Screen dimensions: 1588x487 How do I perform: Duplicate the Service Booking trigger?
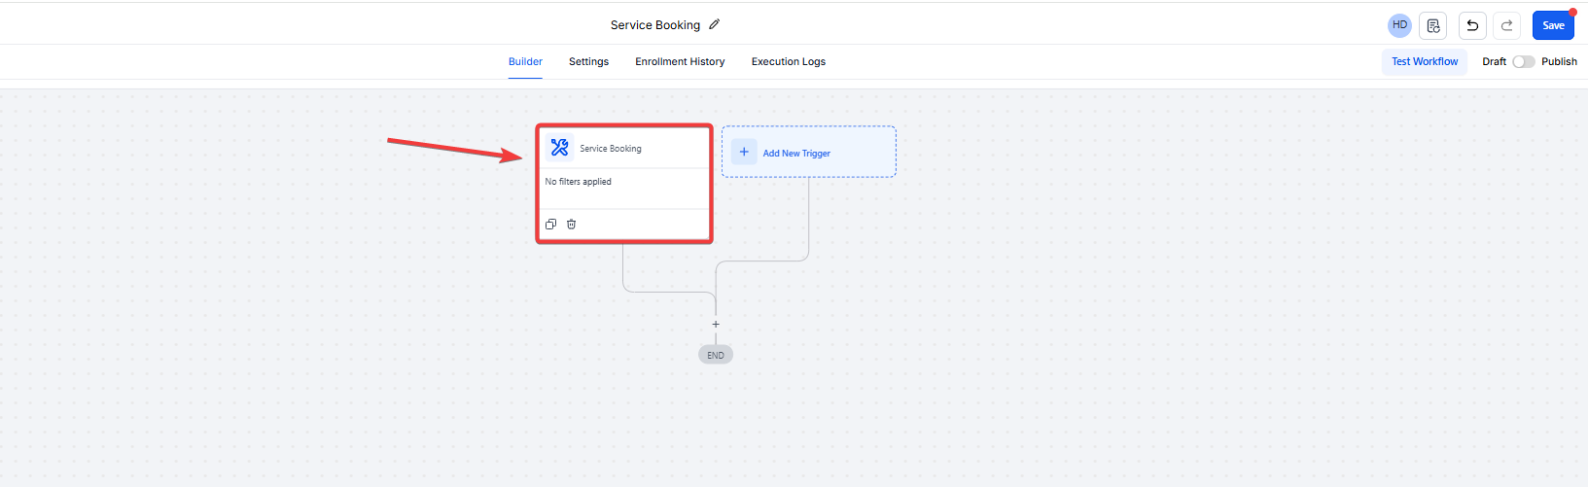[550, 225]
